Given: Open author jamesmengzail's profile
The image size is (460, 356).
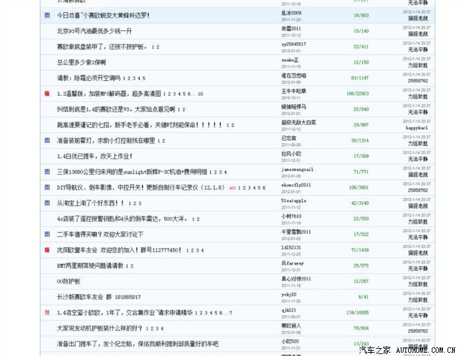Looking at the screenshot, I should point(297,169).
